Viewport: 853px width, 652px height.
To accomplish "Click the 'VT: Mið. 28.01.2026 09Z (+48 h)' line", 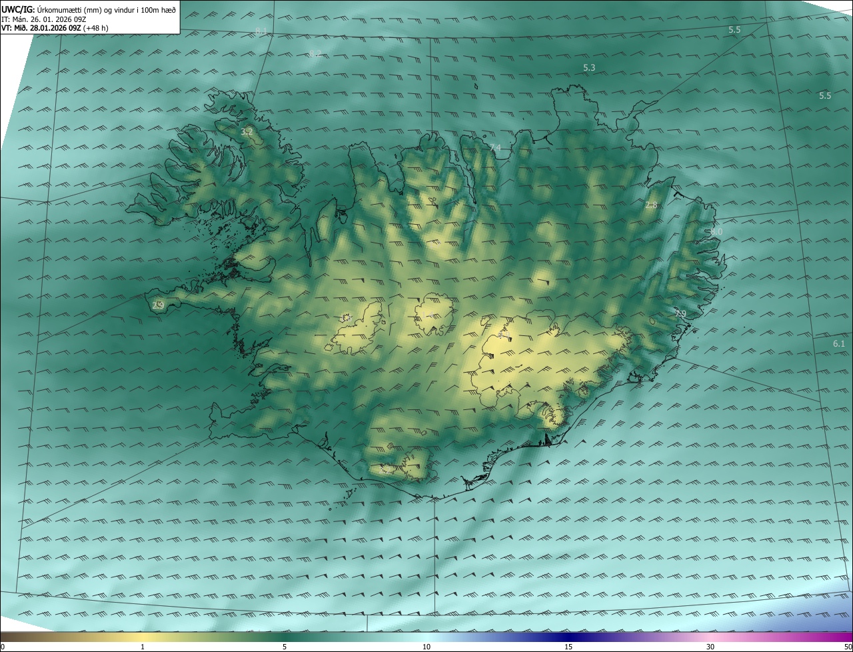I will pyautogui.click(x=55, y=28).
